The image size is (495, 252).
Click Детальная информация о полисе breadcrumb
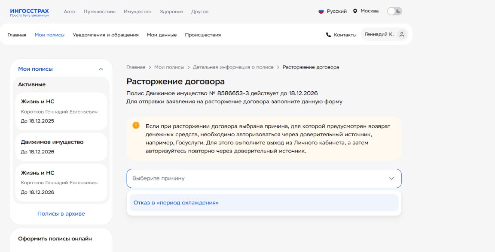point(233,67)
